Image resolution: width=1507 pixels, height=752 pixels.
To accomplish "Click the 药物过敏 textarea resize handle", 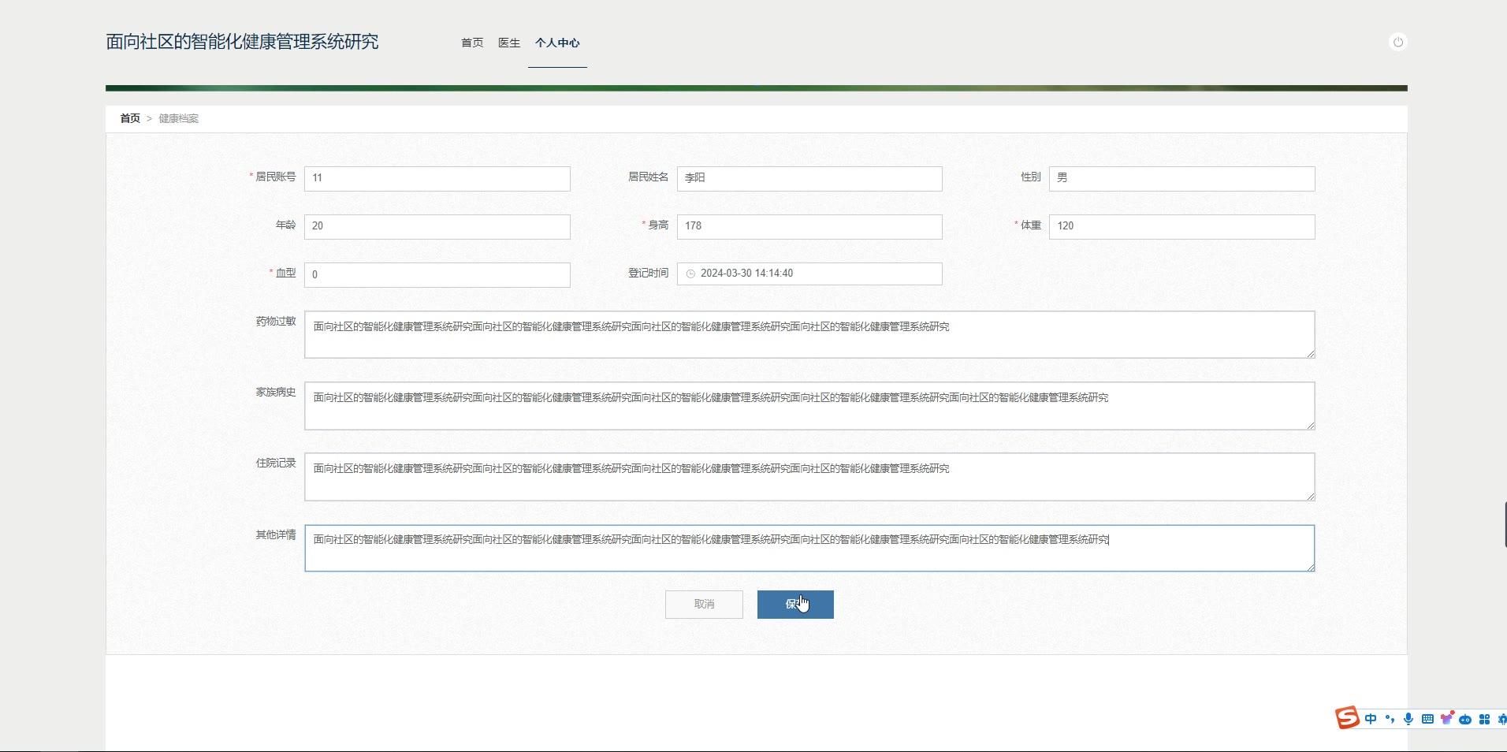I will pyautogui.click(x=1310, y=353).
